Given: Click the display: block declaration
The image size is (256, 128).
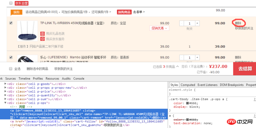Looking at the screenshot, I should point(187,107).
